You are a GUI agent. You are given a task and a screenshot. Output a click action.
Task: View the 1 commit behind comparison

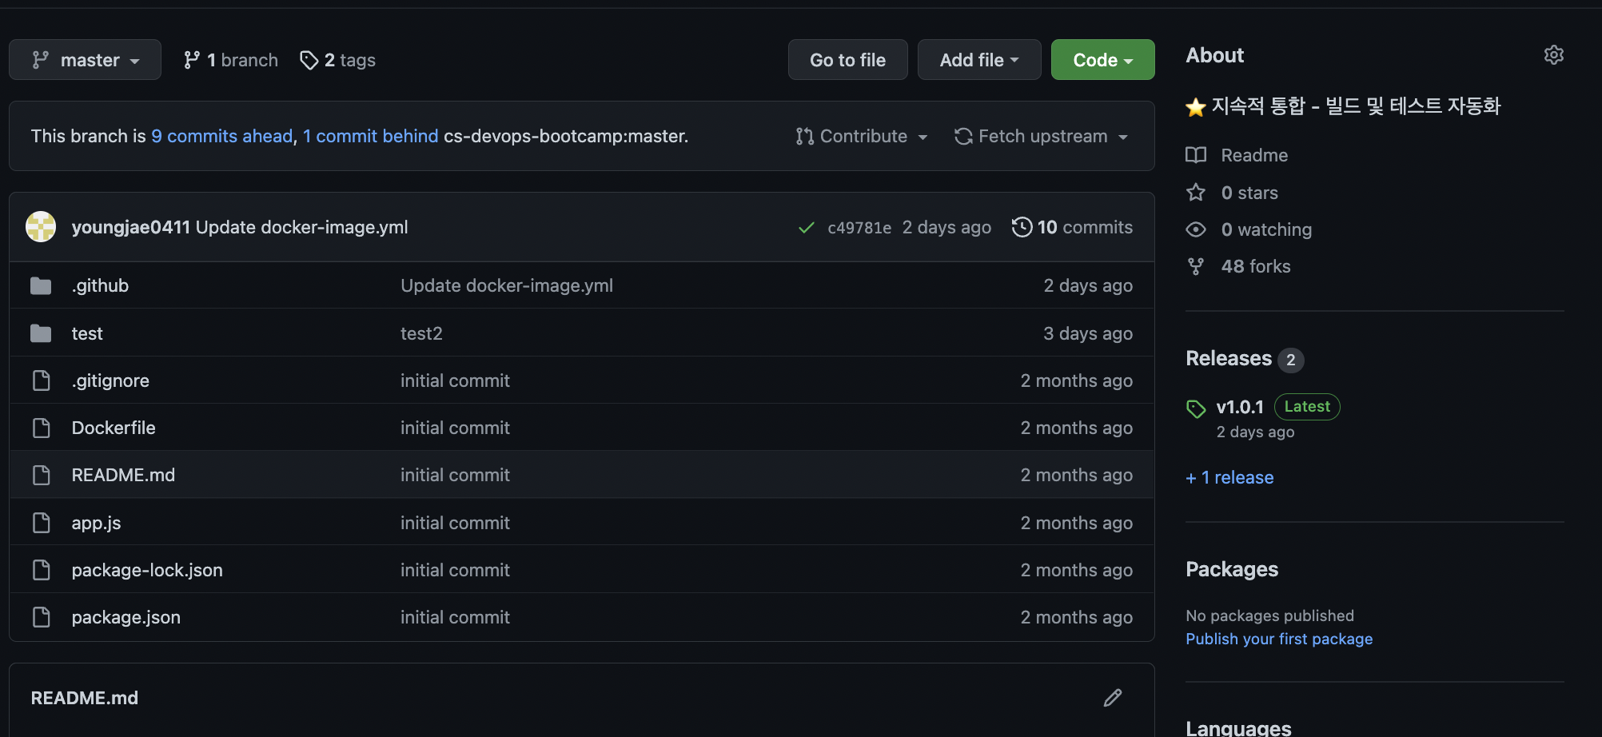(x=370, y=136)
